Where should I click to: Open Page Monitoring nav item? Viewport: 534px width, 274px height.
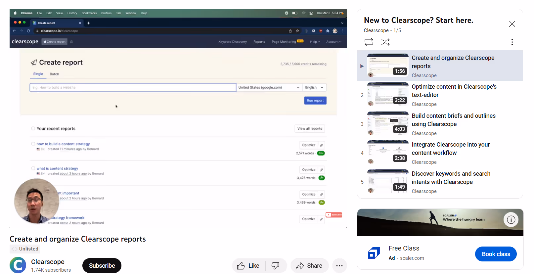[x=287, y=42]
